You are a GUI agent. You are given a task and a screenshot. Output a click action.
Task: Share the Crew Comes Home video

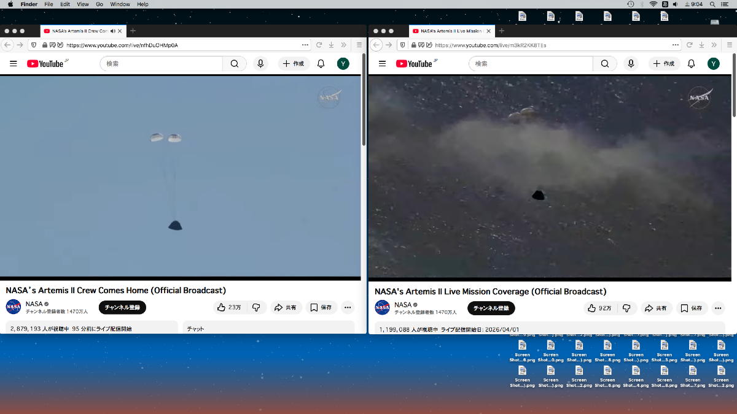tap(285, 307)
